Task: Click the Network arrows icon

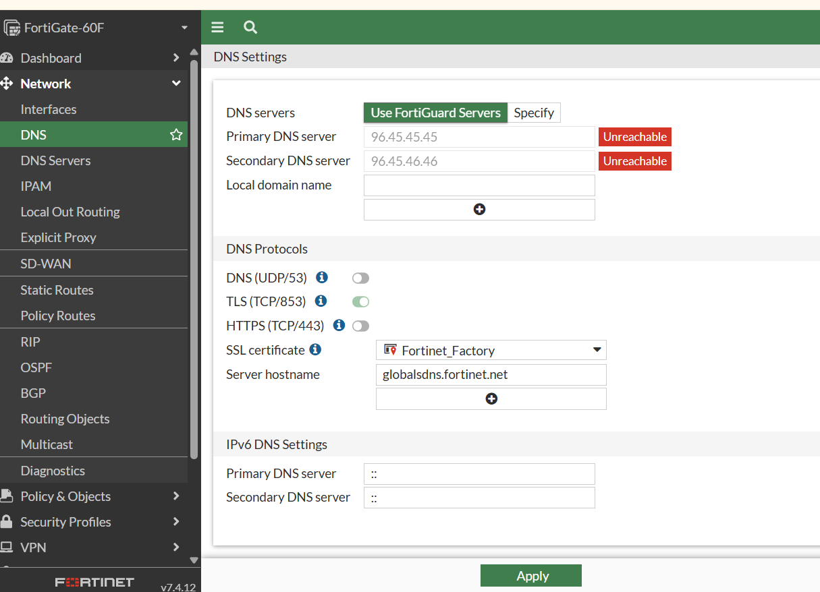Action: (7, 84)
